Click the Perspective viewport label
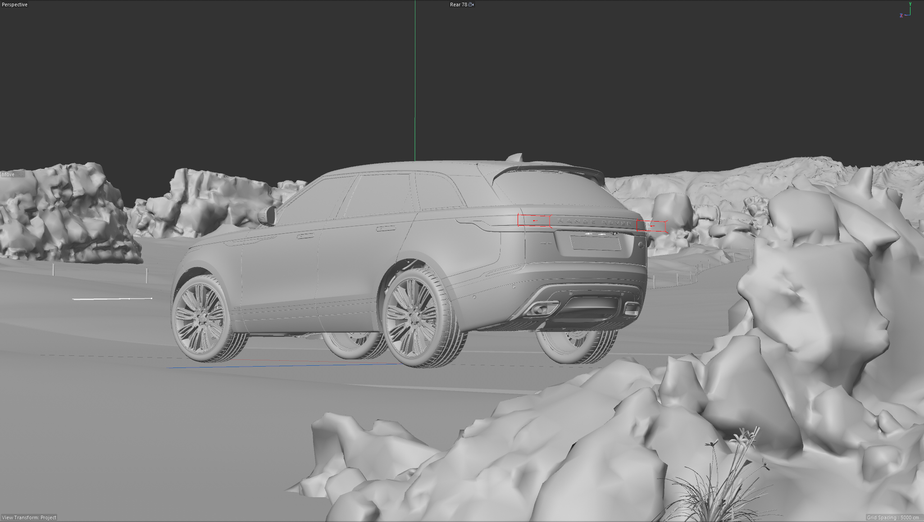Screen dimensions: 924x522 [x=15, y=5]
